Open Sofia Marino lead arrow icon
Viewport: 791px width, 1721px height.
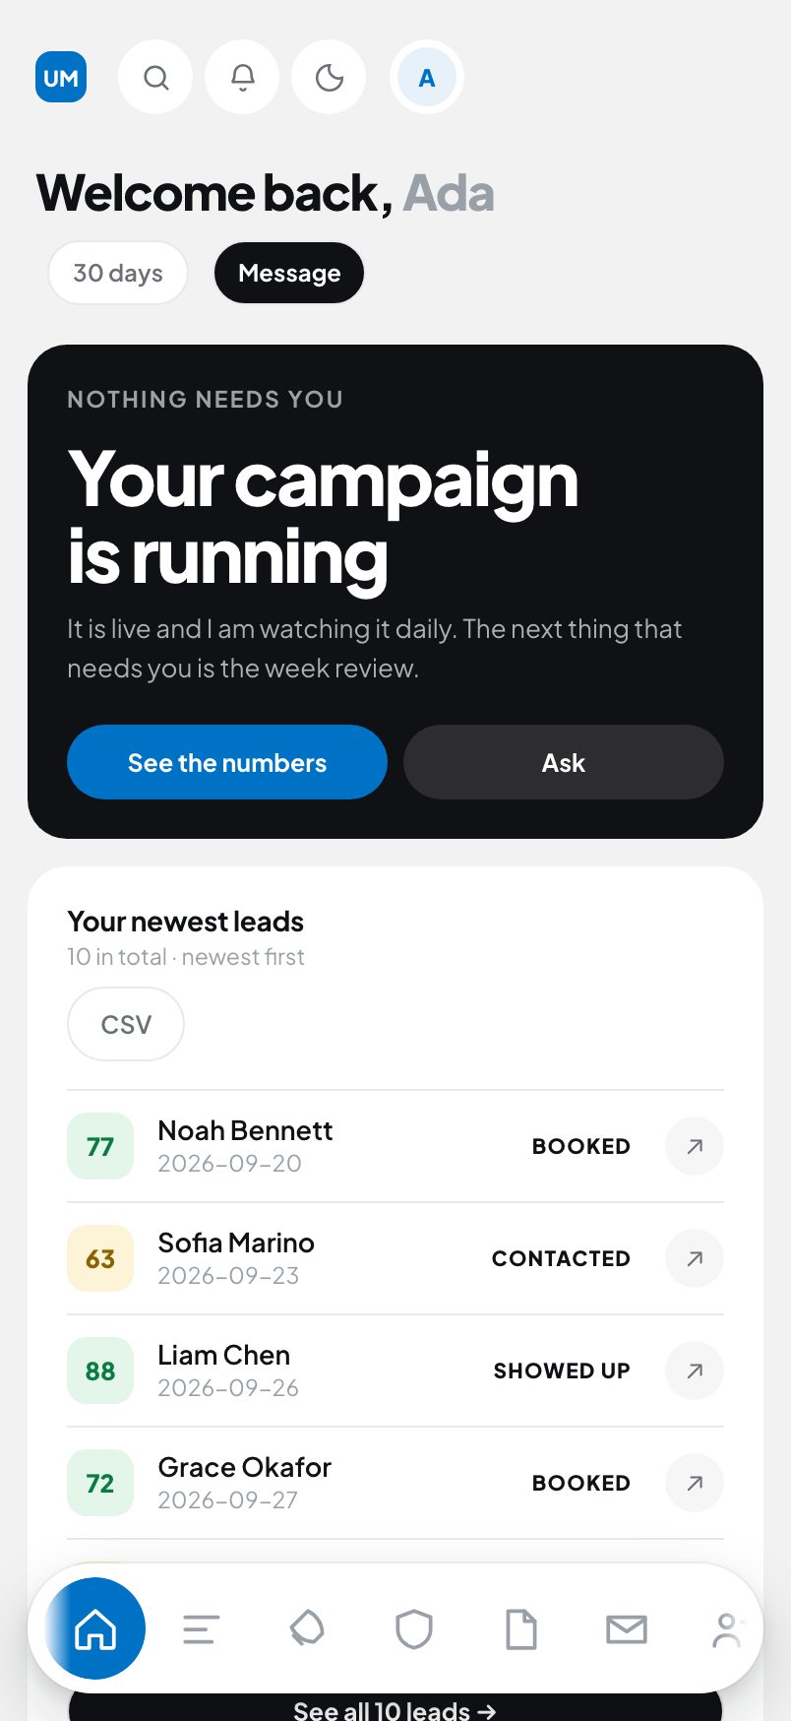click(695, 1258)
